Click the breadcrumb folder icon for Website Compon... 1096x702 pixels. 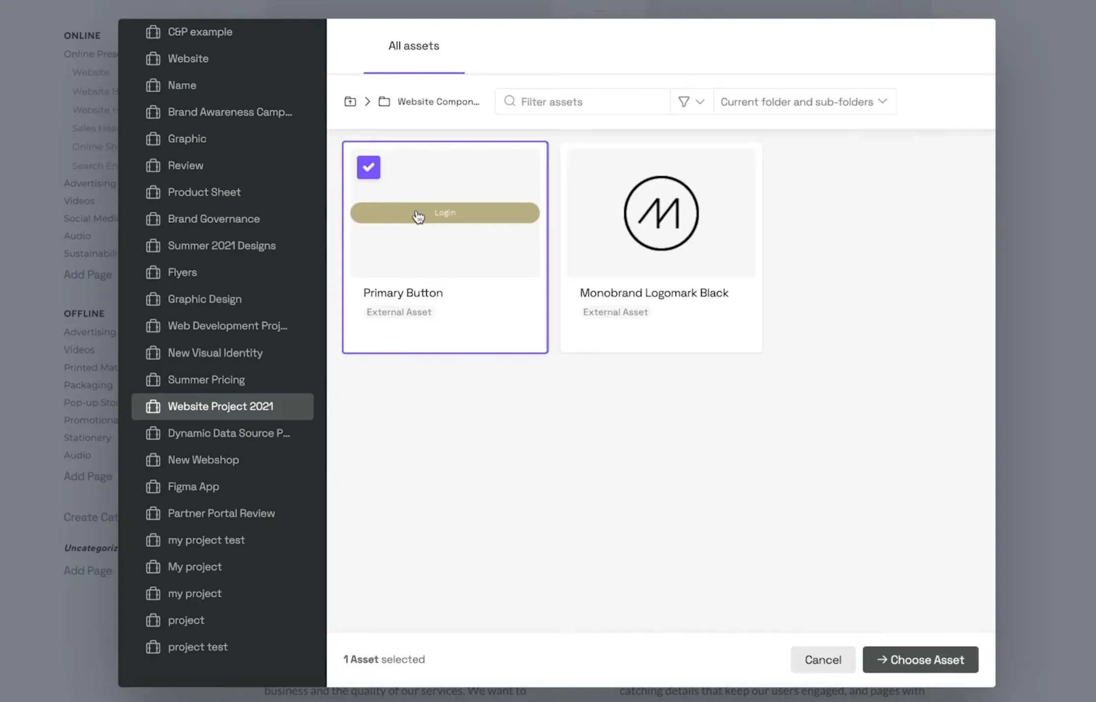[x=384, y=100]
